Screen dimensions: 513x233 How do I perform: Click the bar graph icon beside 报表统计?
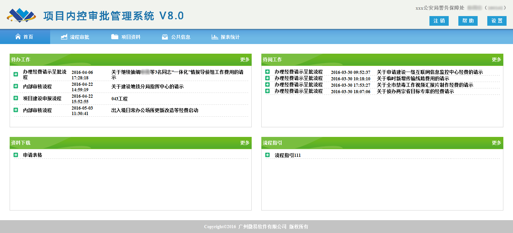pos(214,37)
